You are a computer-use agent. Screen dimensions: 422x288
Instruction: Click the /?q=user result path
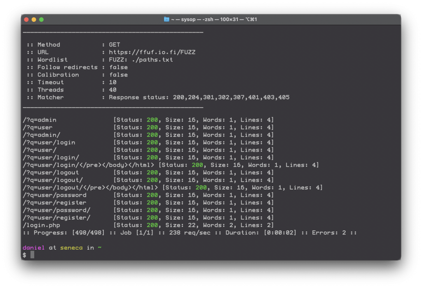pyautogui.click(x=38, y=127)
